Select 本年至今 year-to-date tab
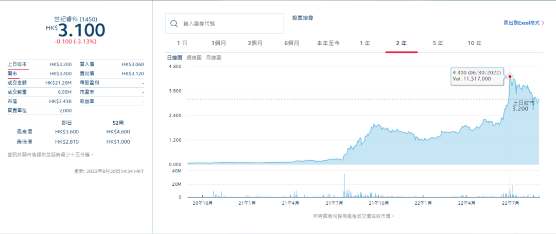 pos(328,43)
